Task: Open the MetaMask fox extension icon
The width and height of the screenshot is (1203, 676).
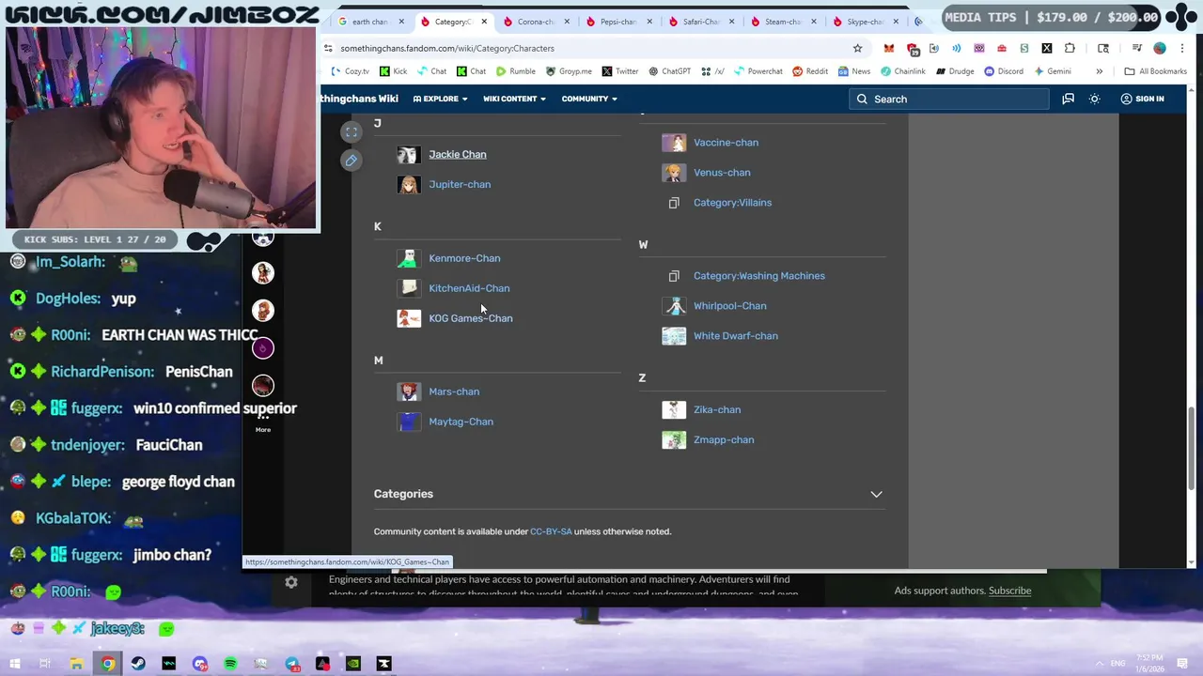Action: click(x=888, y=48)
